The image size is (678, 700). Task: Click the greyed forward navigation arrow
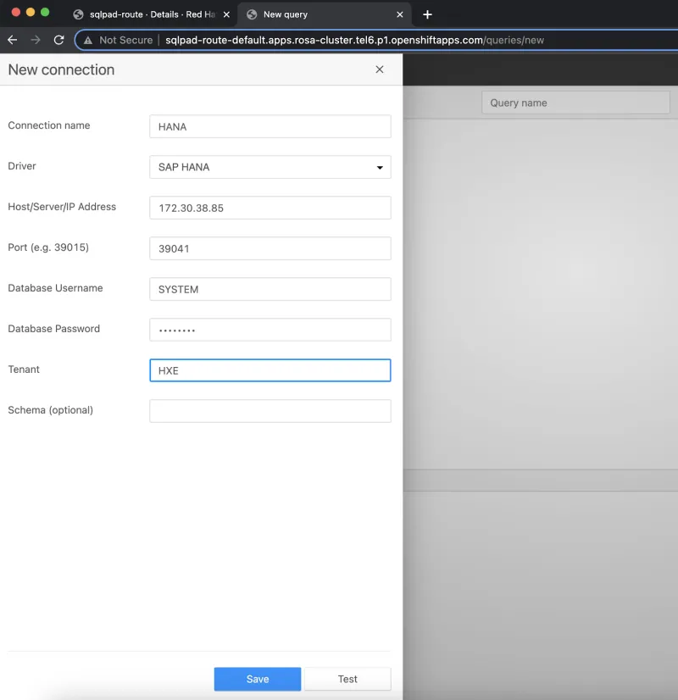pos(34,40)
